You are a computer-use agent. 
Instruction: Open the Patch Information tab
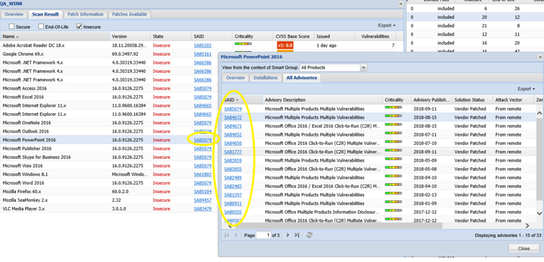[85, 14]
